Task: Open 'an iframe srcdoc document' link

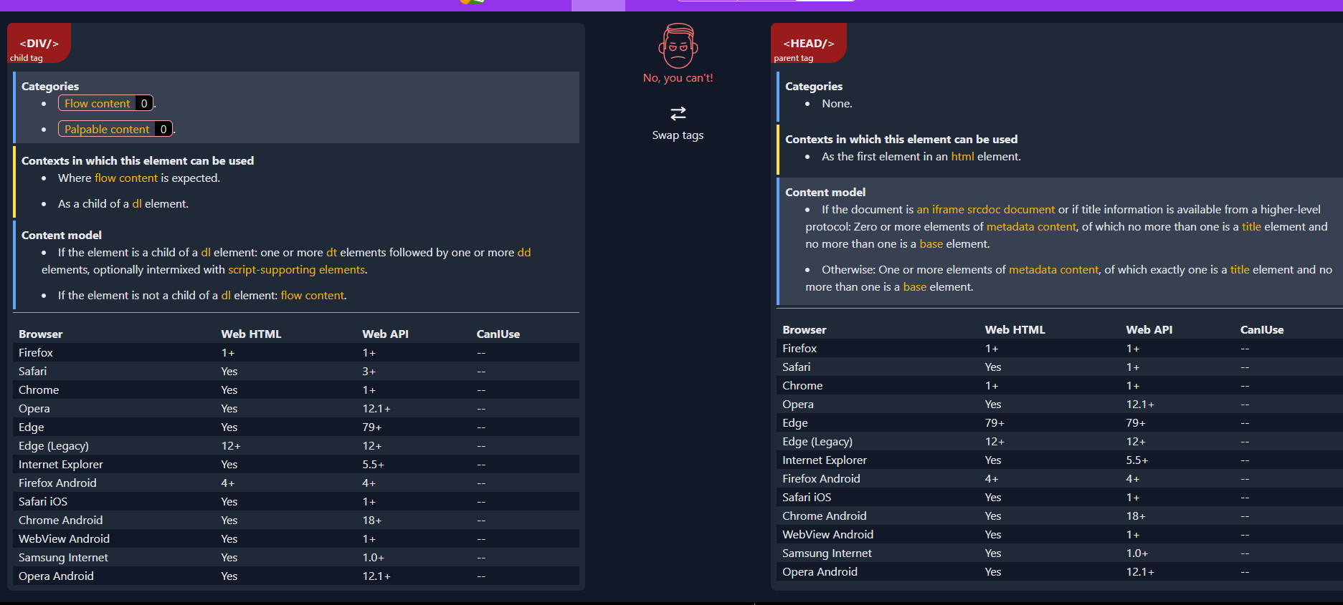Action: click(986, 209)
